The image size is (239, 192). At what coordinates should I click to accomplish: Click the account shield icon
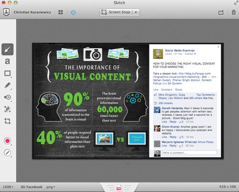[6, 12]
